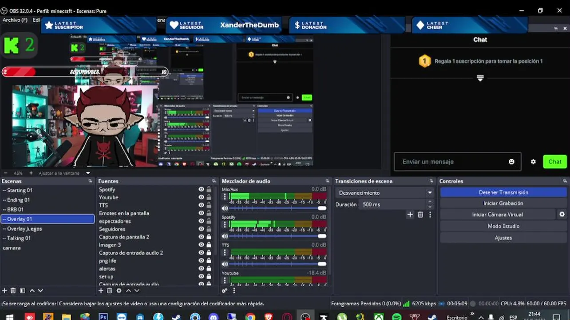Move source up in Fuentes list
570x320 pixels.
128,291
